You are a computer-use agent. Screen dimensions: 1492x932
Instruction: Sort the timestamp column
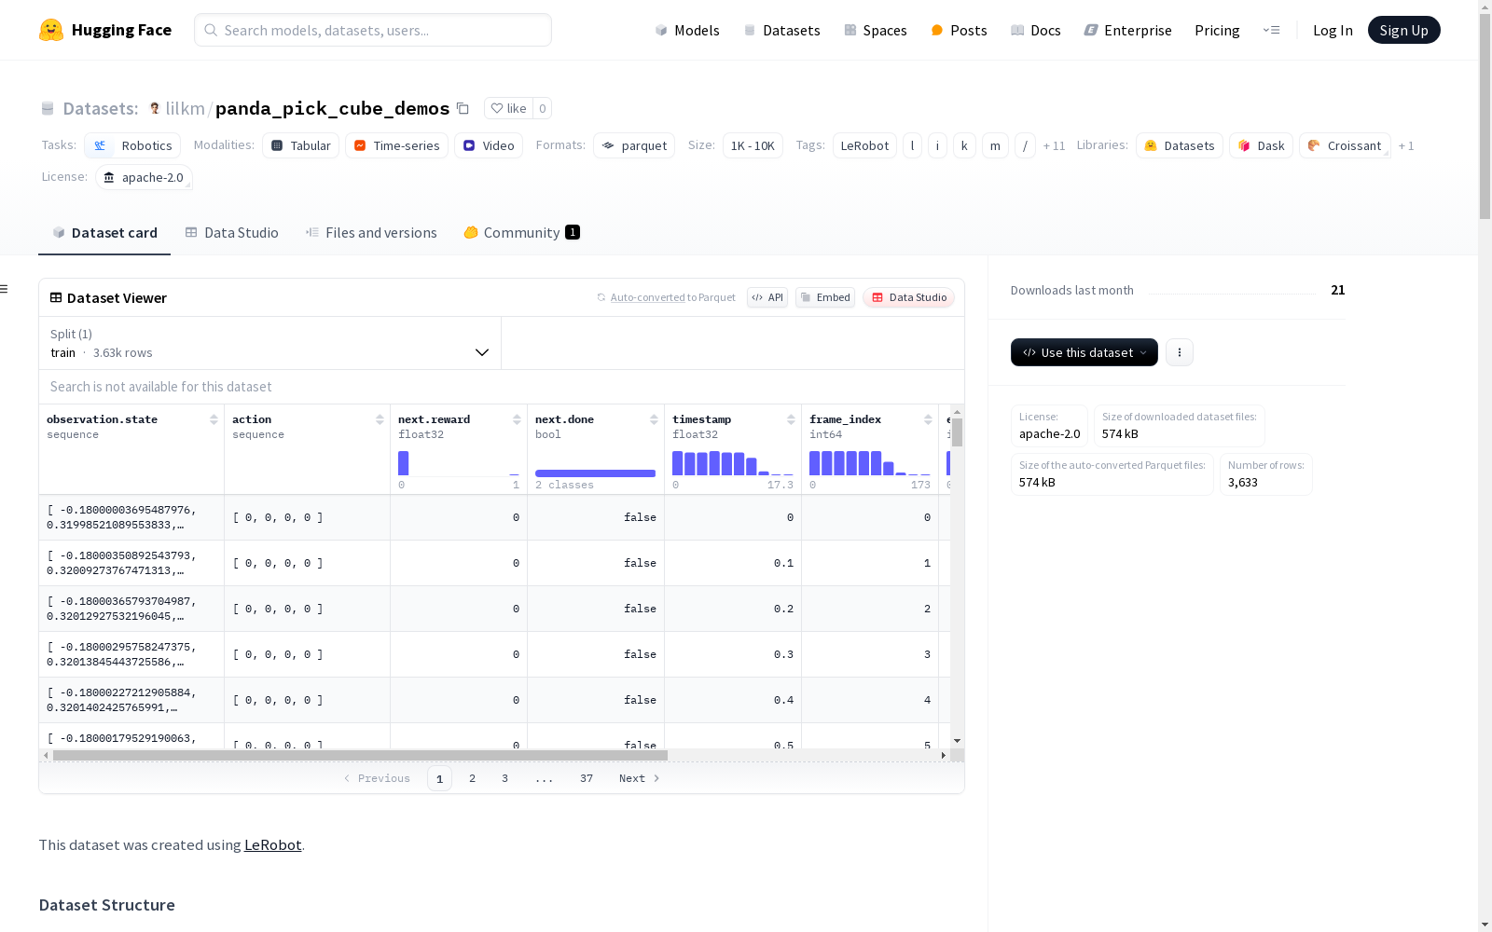click(x=791, y=419)
